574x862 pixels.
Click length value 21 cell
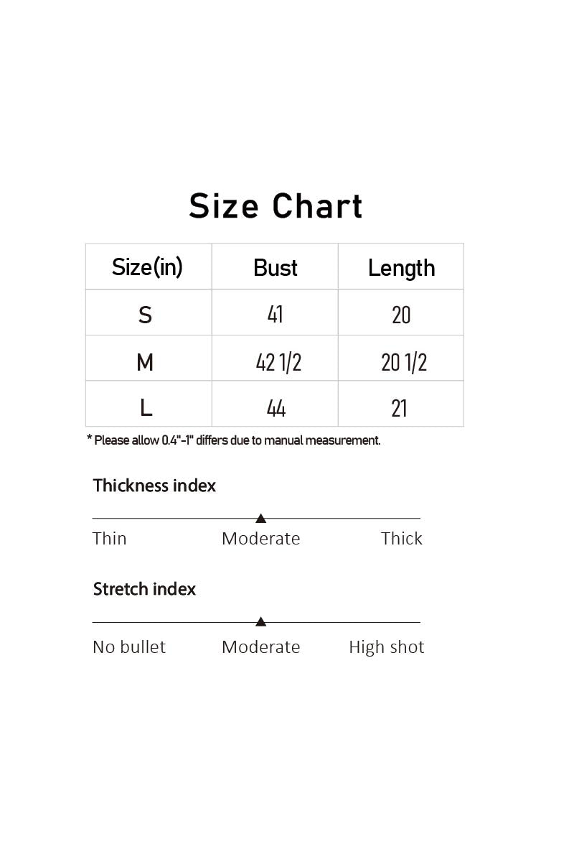tap(401, 404)
